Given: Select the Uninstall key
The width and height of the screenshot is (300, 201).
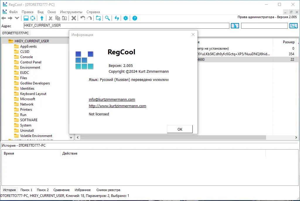Looking at the screenshot, I should 27,130.
